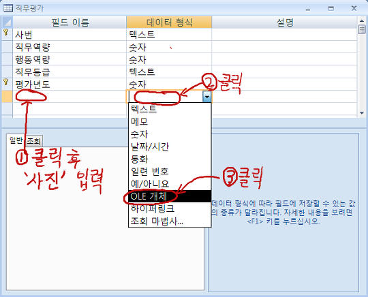Image resolution: width=368 pixels, height=297 pixels.
Task: Choose 통화 from the data type list
Action: click(170, 159)
